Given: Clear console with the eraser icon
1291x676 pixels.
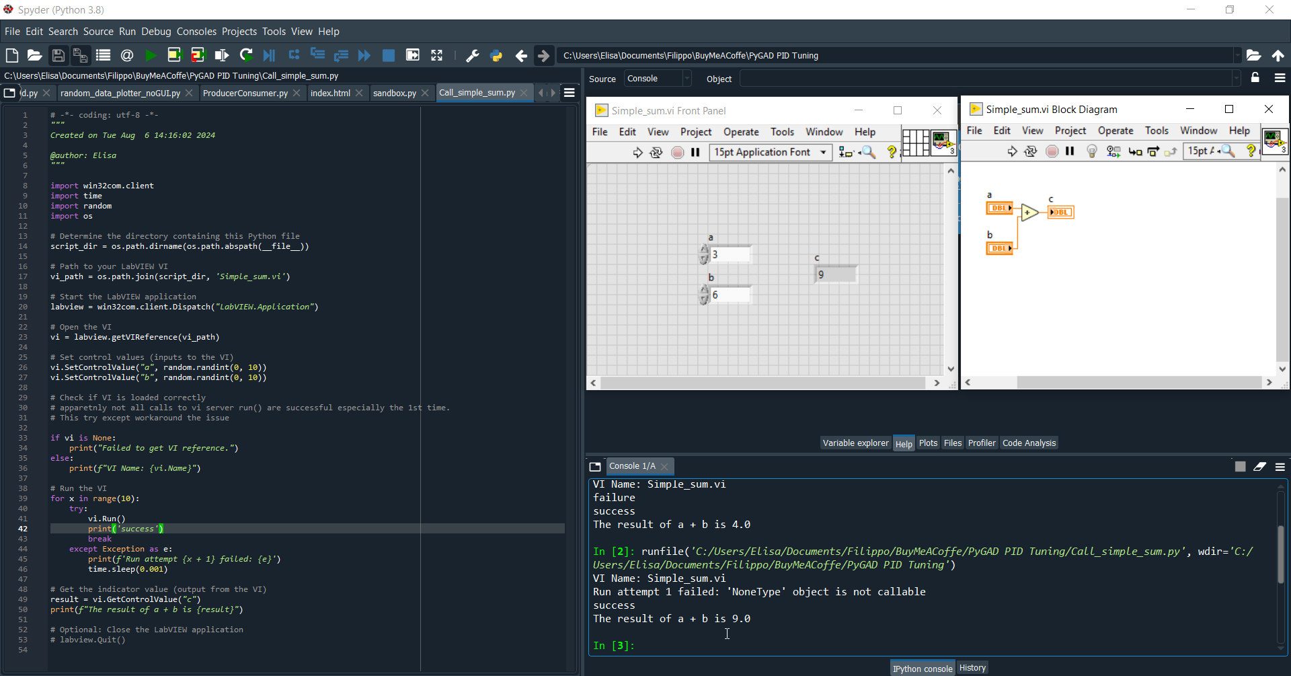Looking at the screenshot, I should point(1260,466).
